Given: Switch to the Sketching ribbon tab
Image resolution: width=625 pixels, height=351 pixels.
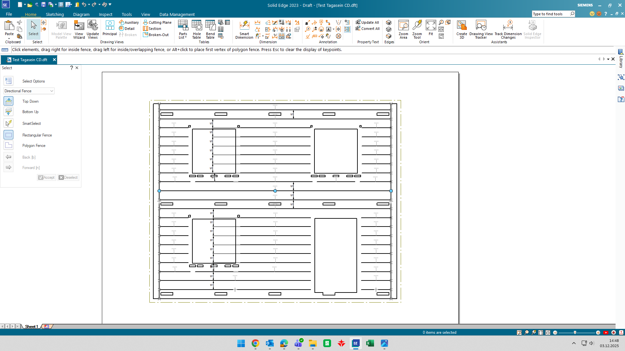Looking at the screenshot, I should (55, 14).
